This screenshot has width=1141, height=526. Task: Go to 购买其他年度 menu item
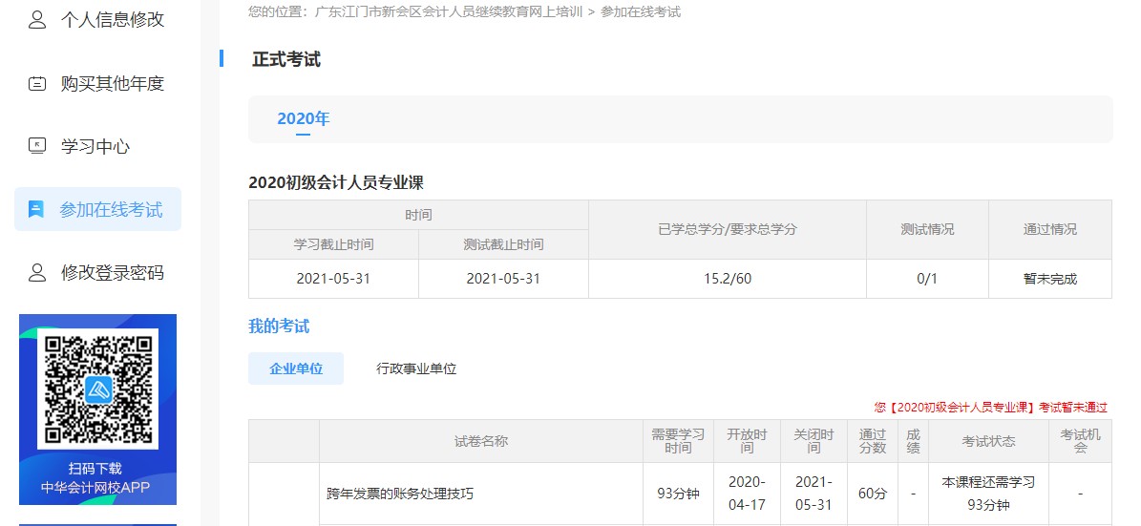(x=113, y=84)
